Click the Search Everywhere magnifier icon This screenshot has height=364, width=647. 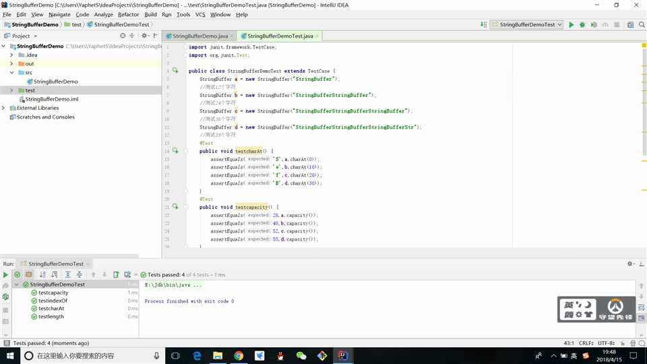[x=642, y=25]
